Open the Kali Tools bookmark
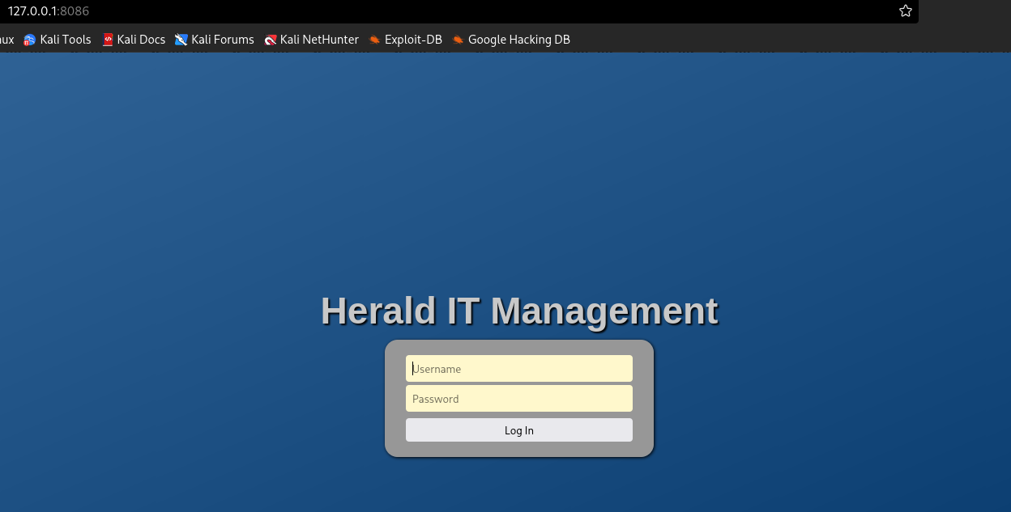Viewport: 1011px width, 512px height. tap(58, 39)
